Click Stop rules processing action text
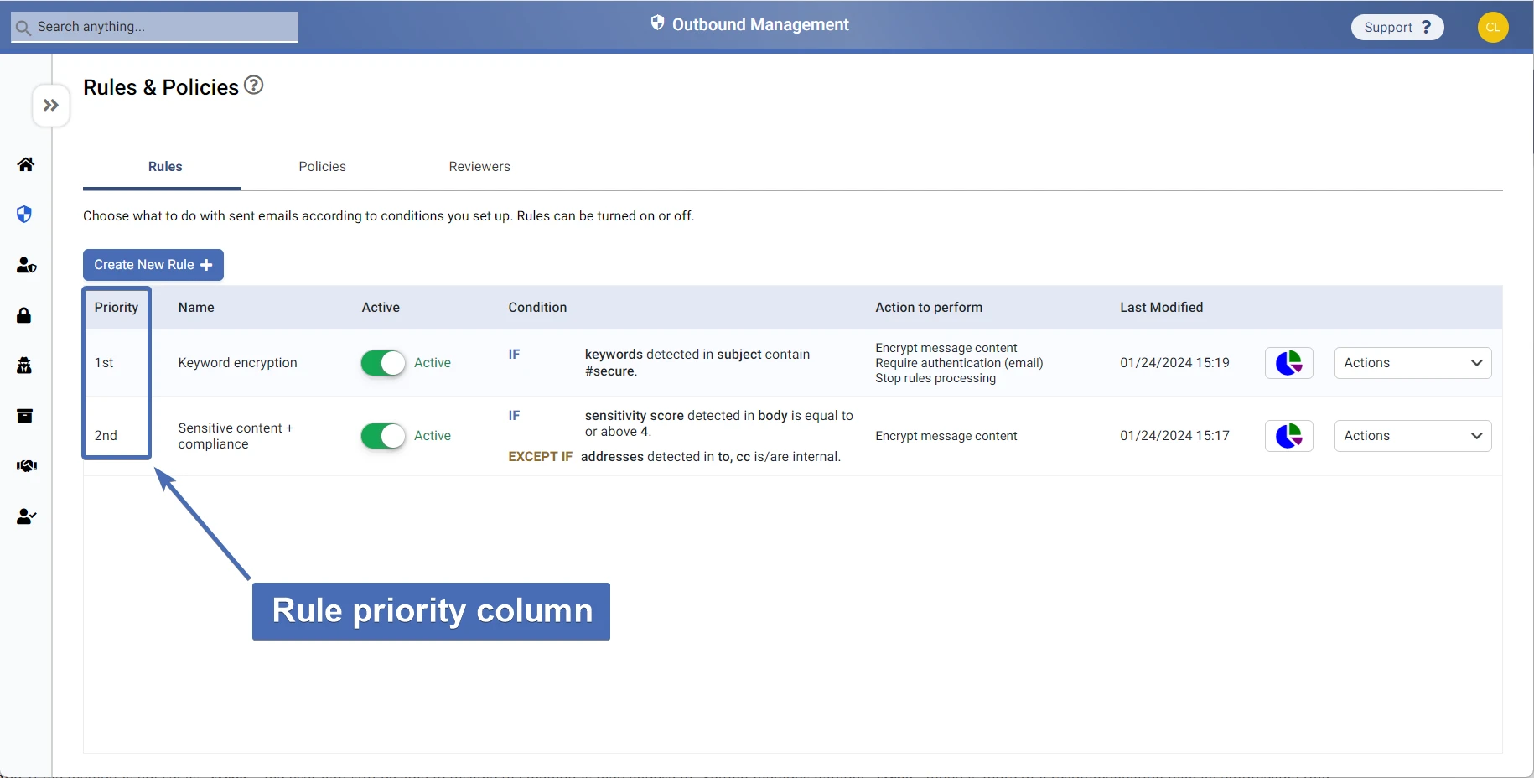 tap(935, 379)
